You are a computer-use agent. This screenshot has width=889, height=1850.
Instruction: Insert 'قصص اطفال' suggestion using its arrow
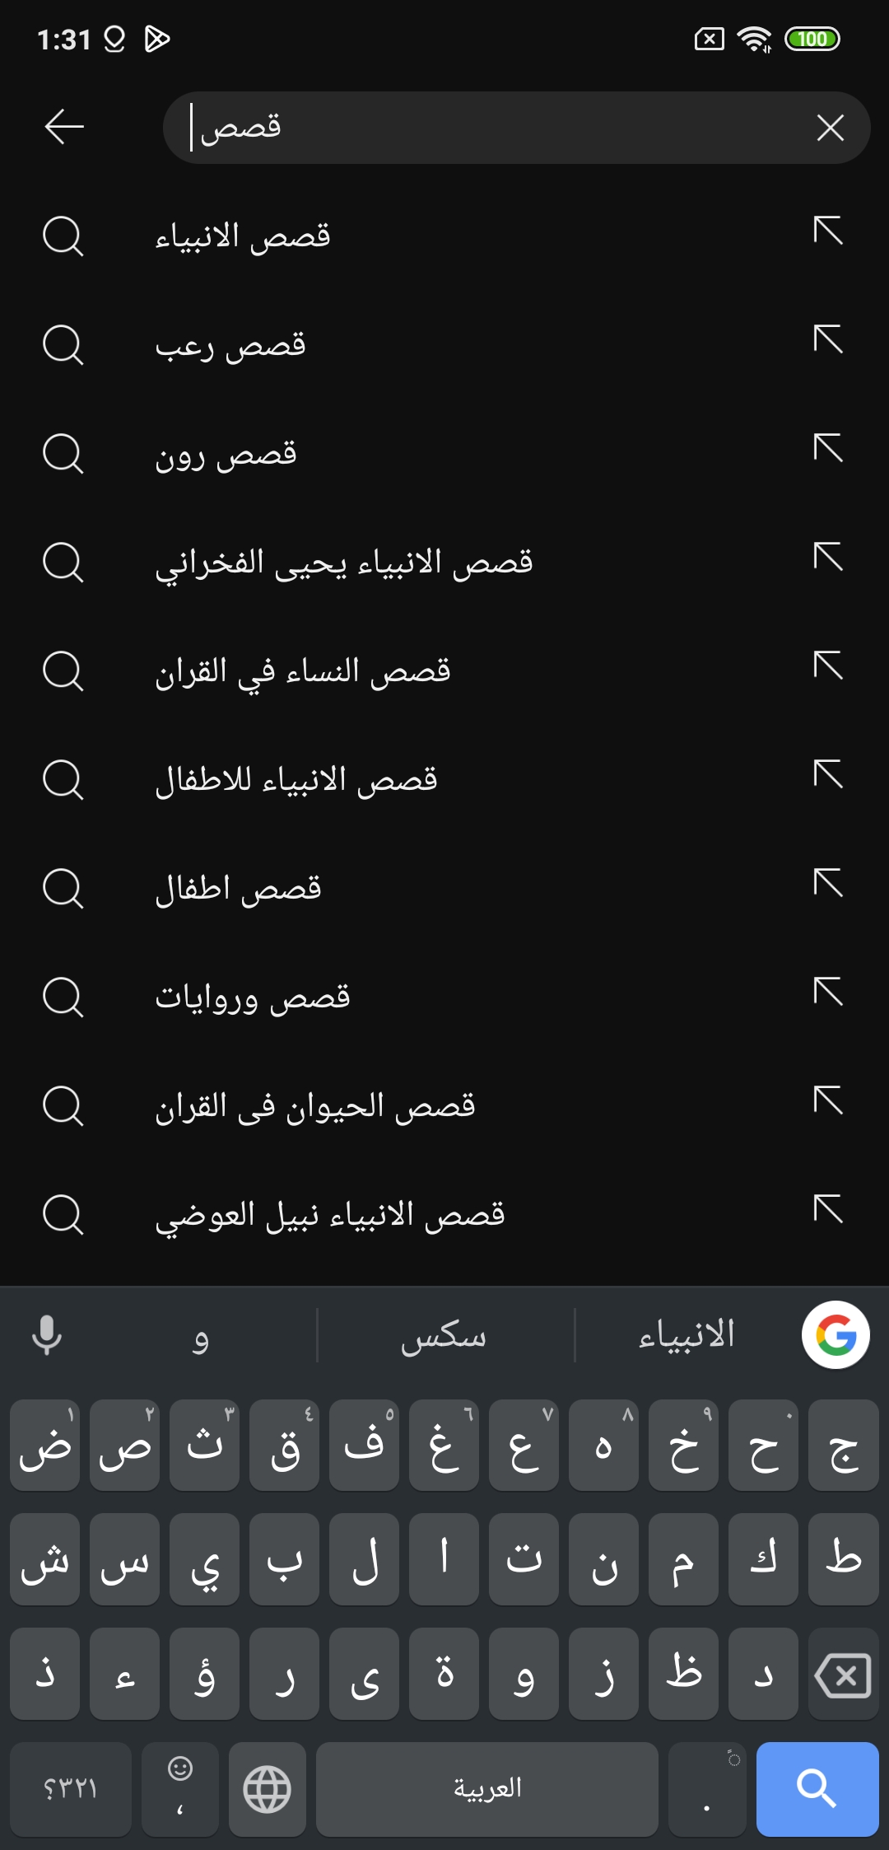point(828,883)
